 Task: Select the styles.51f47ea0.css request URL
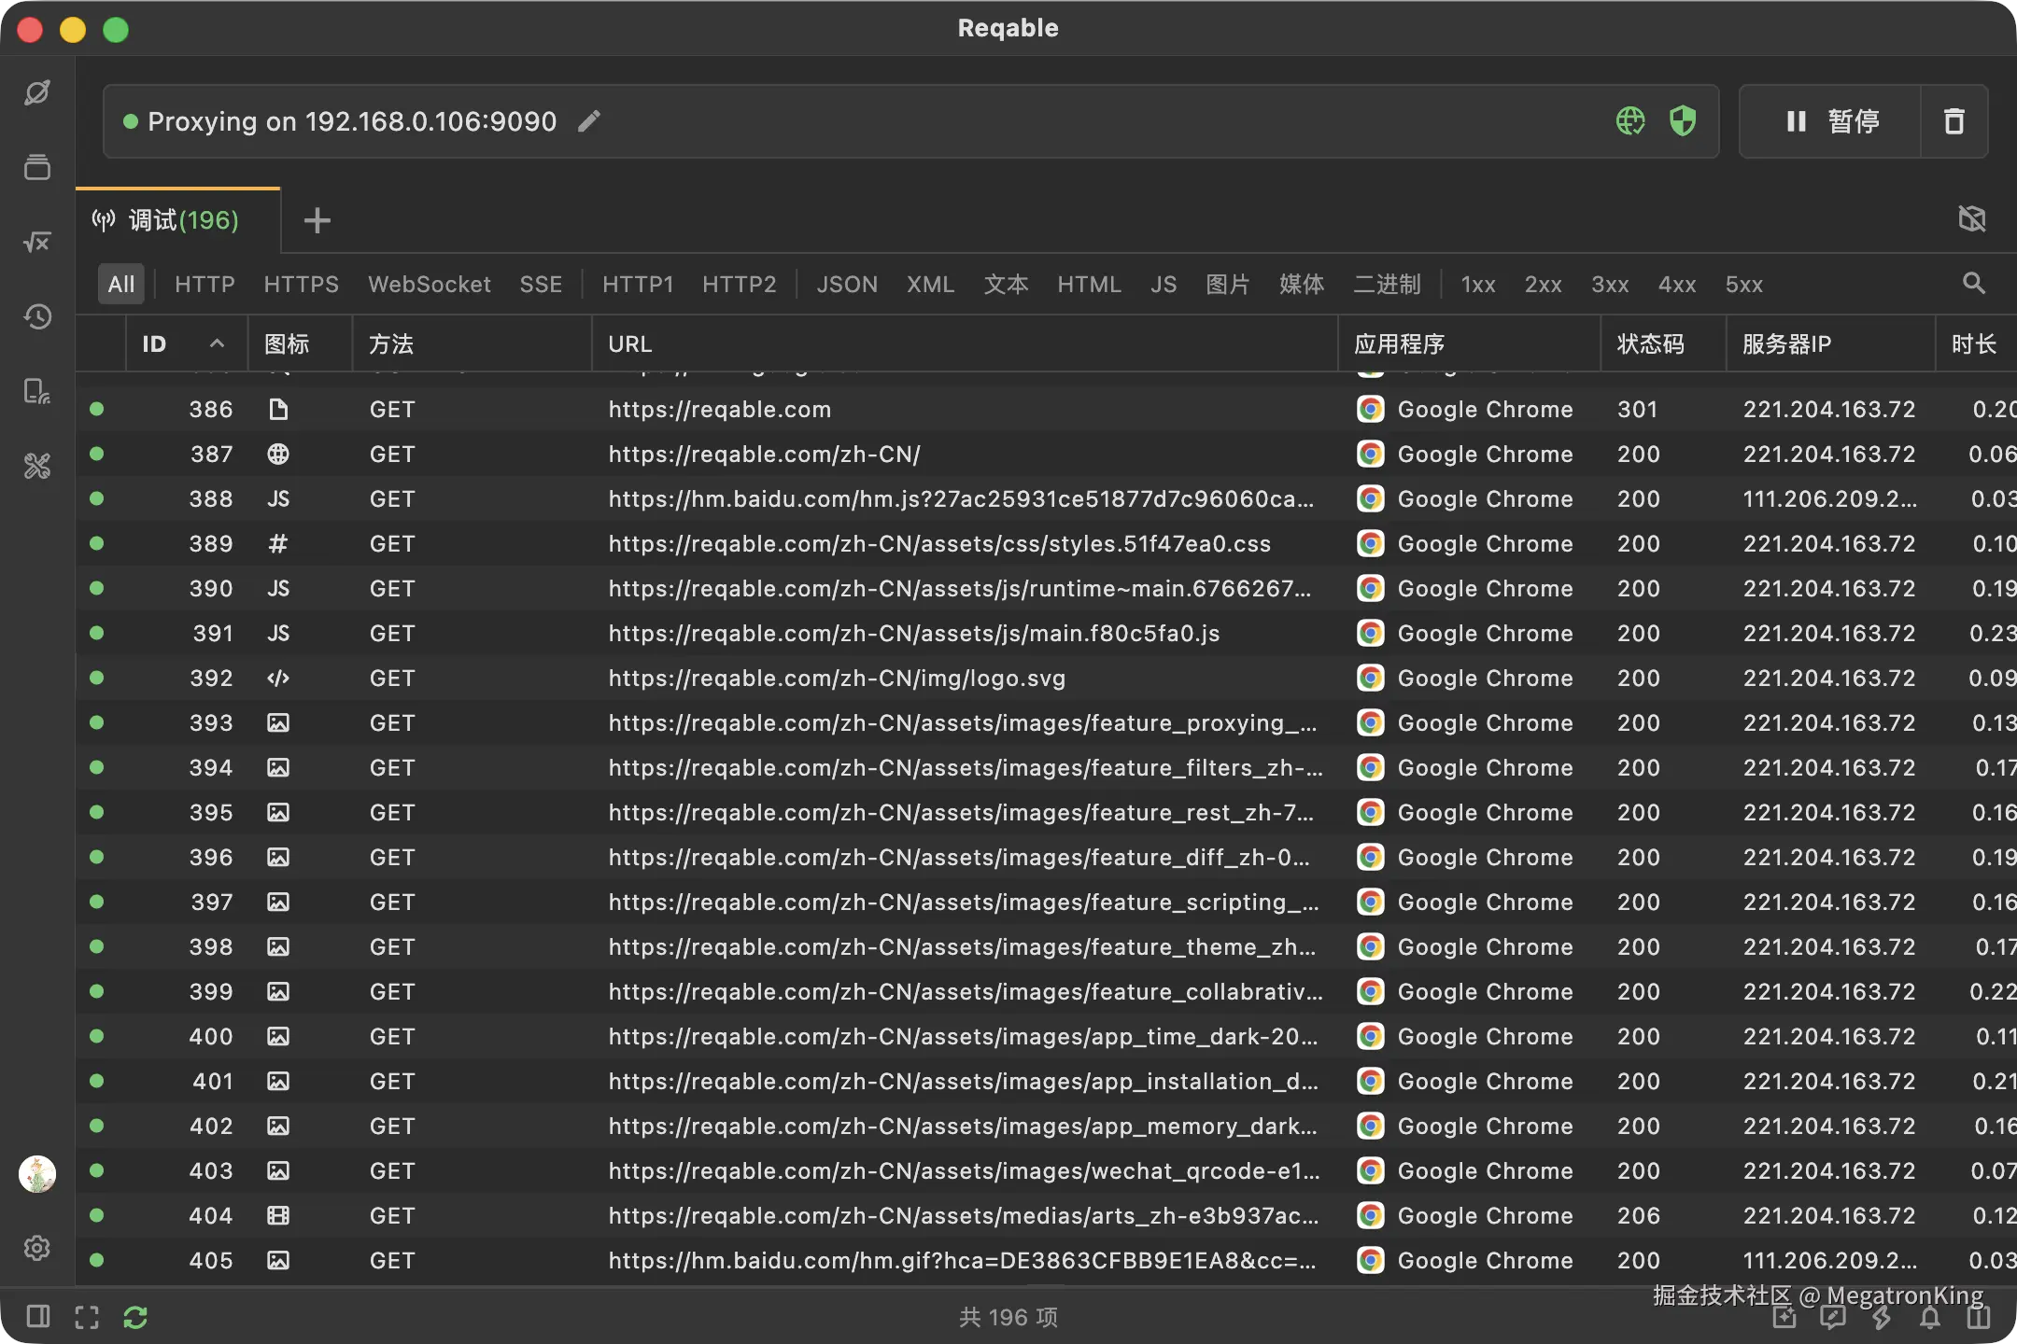(939, 544)
